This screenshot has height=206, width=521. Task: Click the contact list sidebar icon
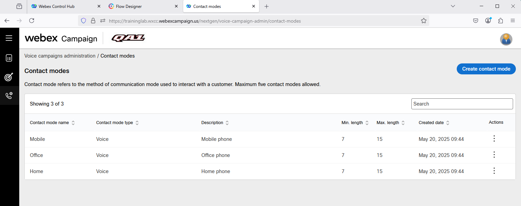point(9,58)
